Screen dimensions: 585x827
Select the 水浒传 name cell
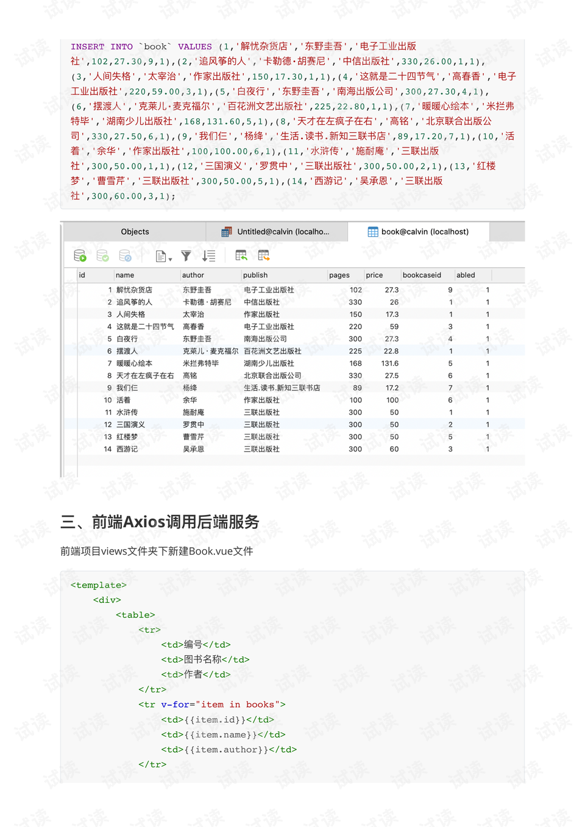point(127,413)
